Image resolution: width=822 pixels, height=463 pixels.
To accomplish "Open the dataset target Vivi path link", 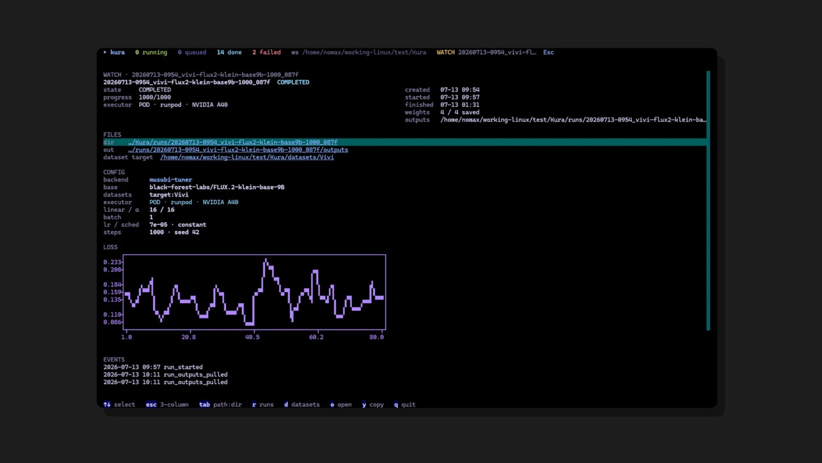I will (247, 157).
